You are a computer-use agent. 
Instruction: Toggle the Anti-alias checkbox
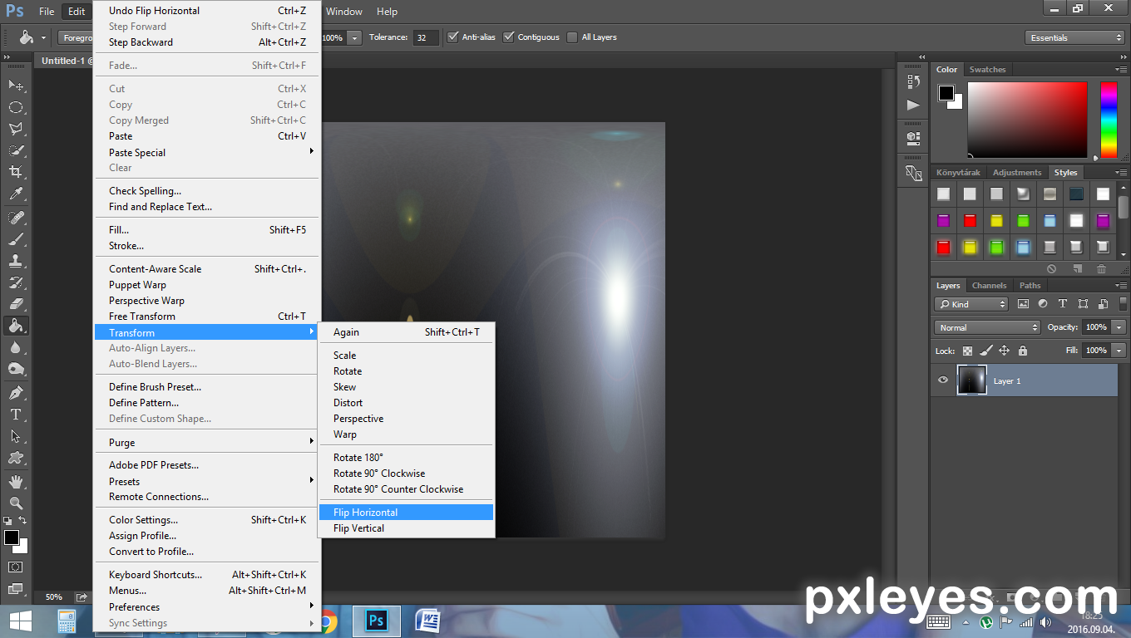pos(453,37)
